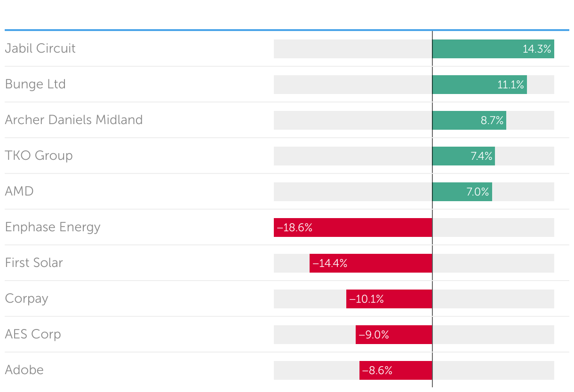Screen dimensions: 574x392
Task: Click the 8.7% green bar
Action: (x=469, y=120)
